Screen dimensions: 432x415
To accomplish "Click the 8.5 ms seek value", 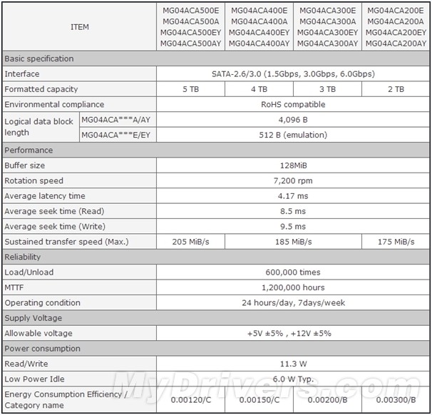I will pyautogui.click(x=293, y=211).
